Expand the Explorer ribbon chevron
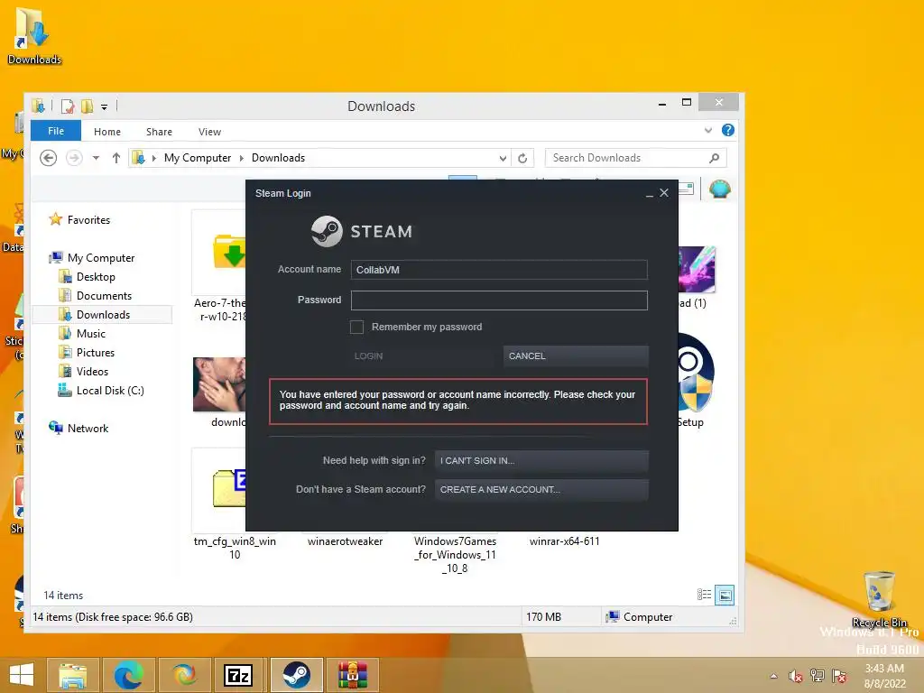 pyautogui.click(x=708, y=130)
